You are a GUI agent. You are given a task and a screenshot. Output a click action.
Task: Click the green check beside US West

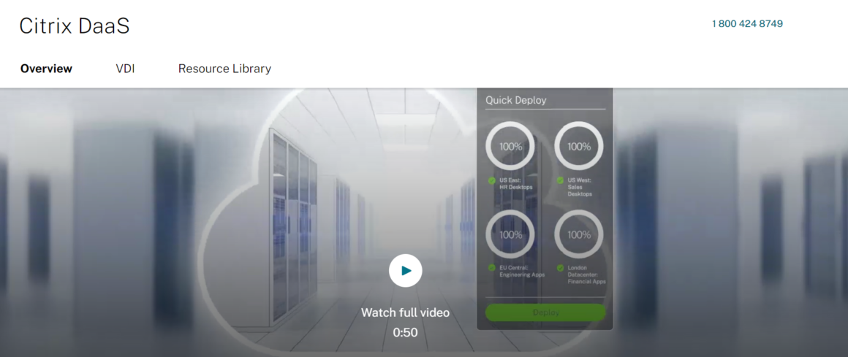click(x=560, y=180)
